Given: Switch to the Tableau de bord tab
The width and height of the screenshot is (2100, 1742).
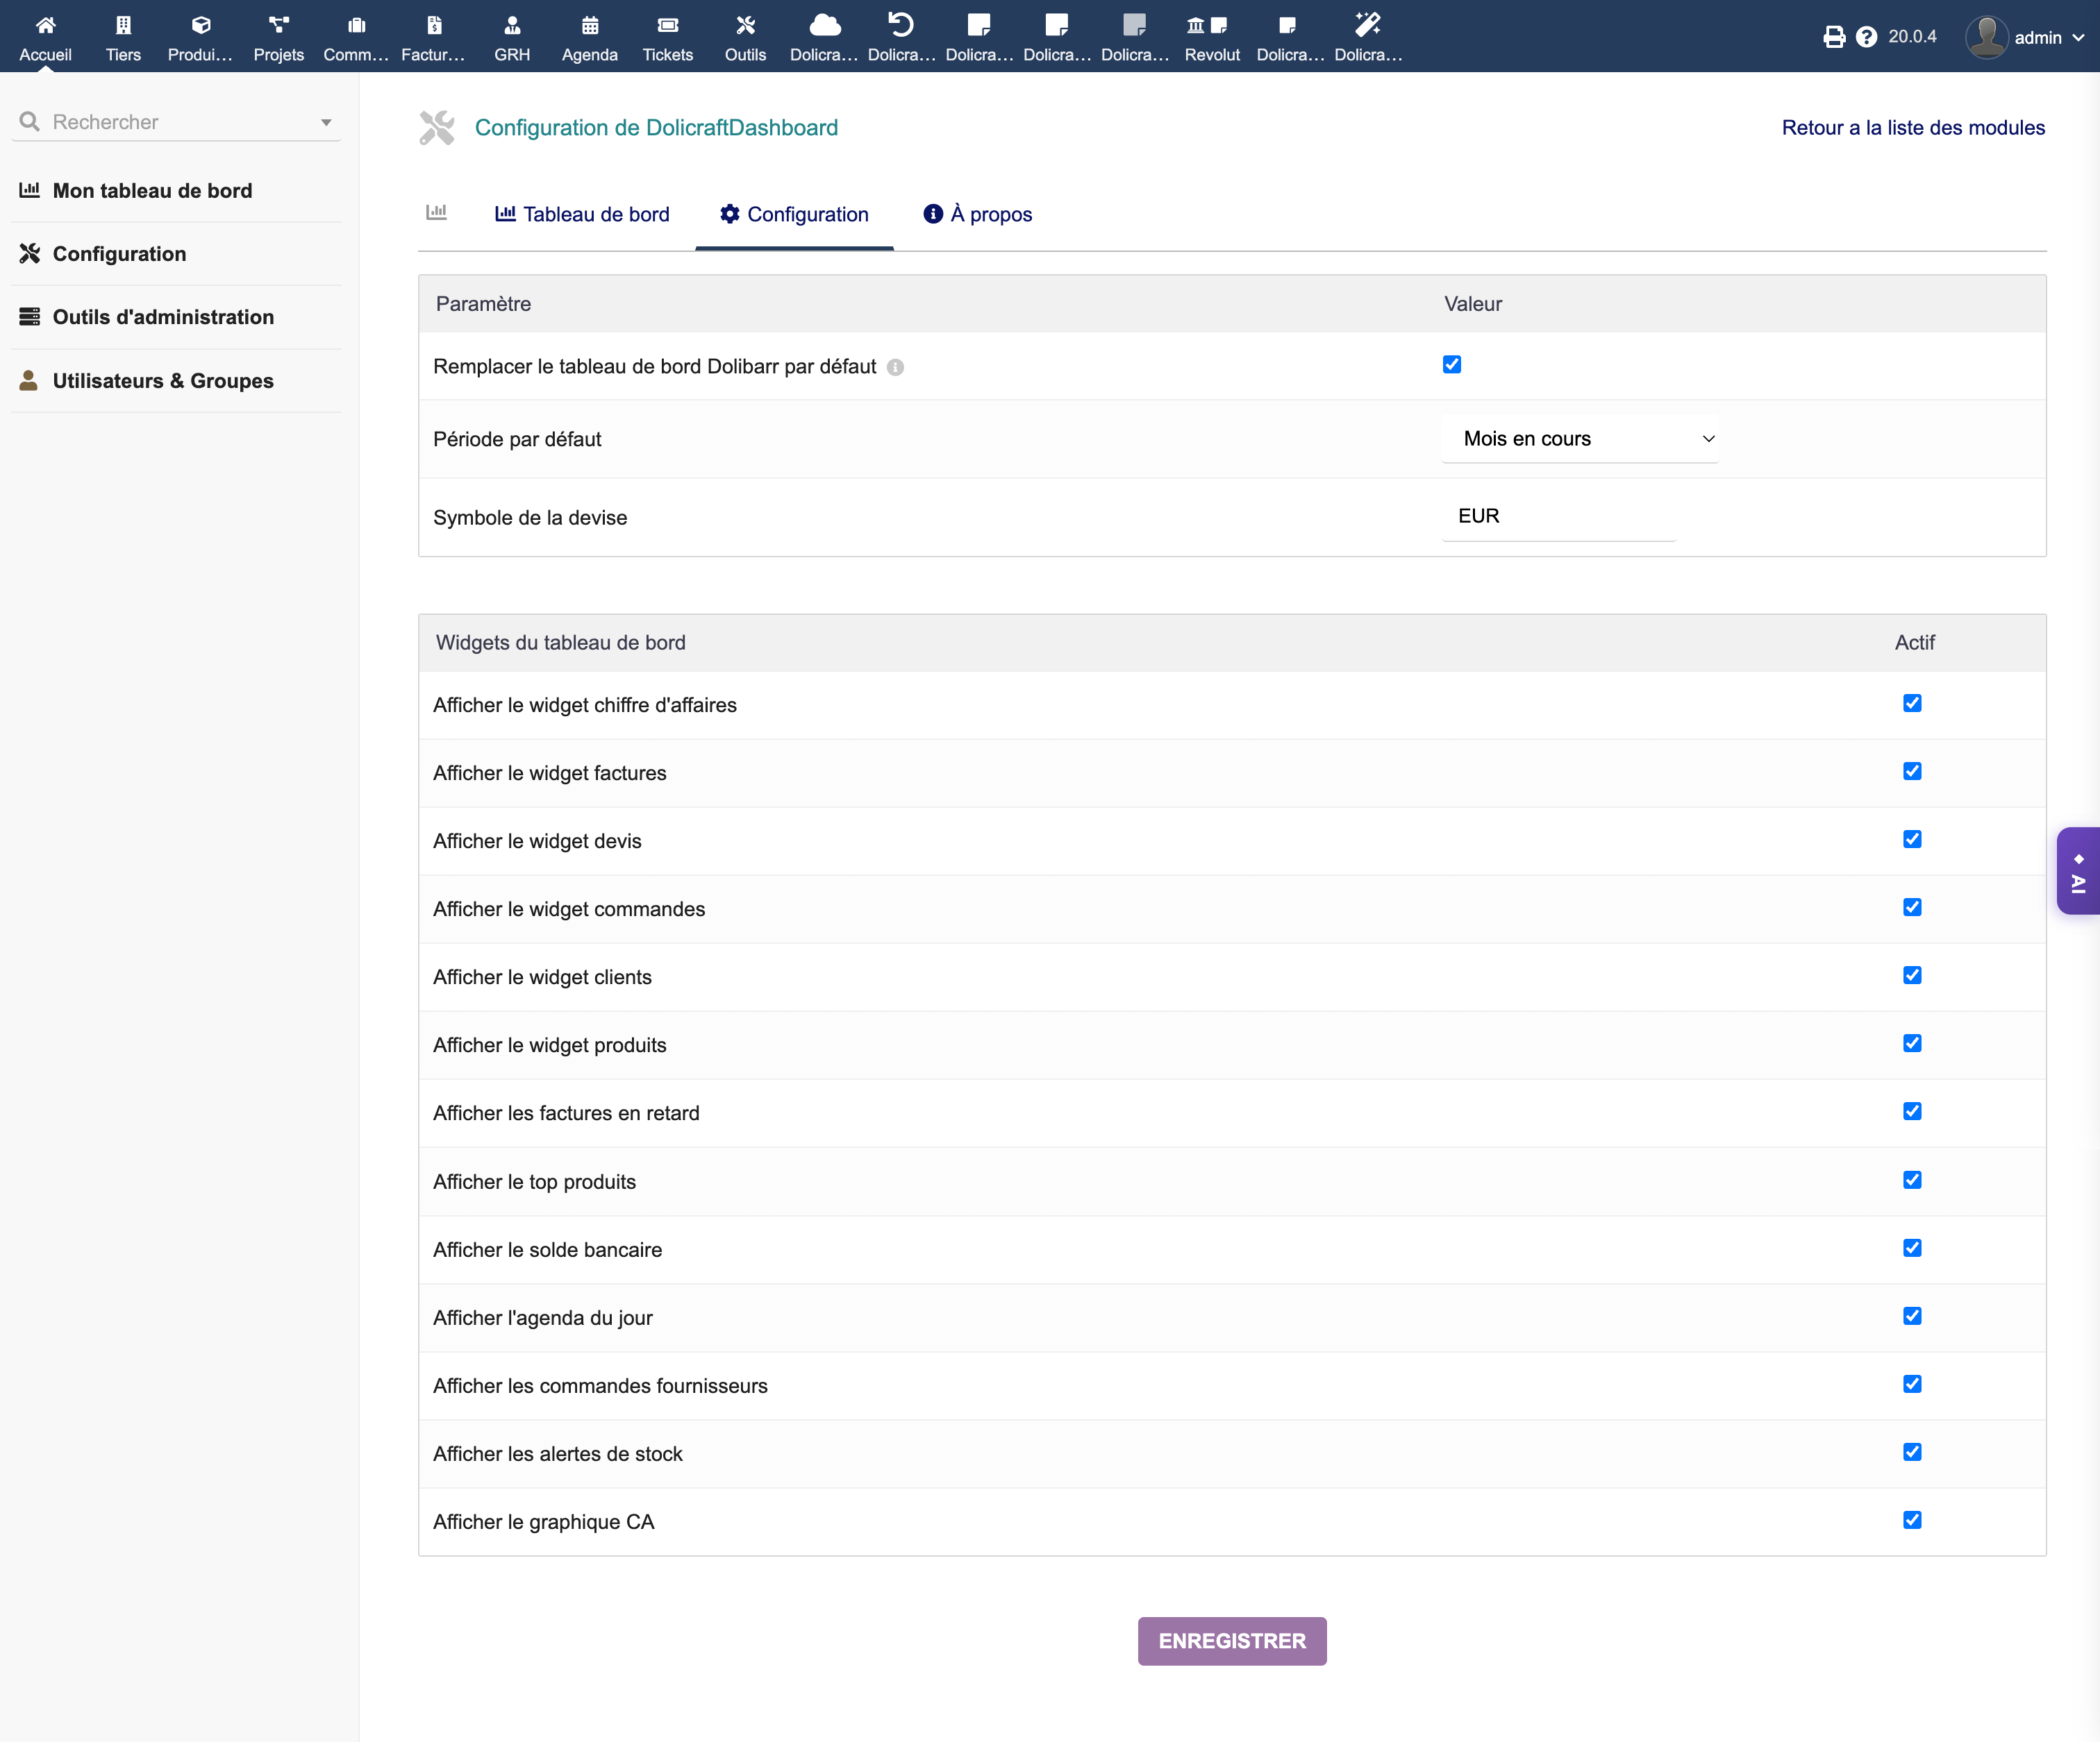Looking at the screenshot, I should point(582,214).
